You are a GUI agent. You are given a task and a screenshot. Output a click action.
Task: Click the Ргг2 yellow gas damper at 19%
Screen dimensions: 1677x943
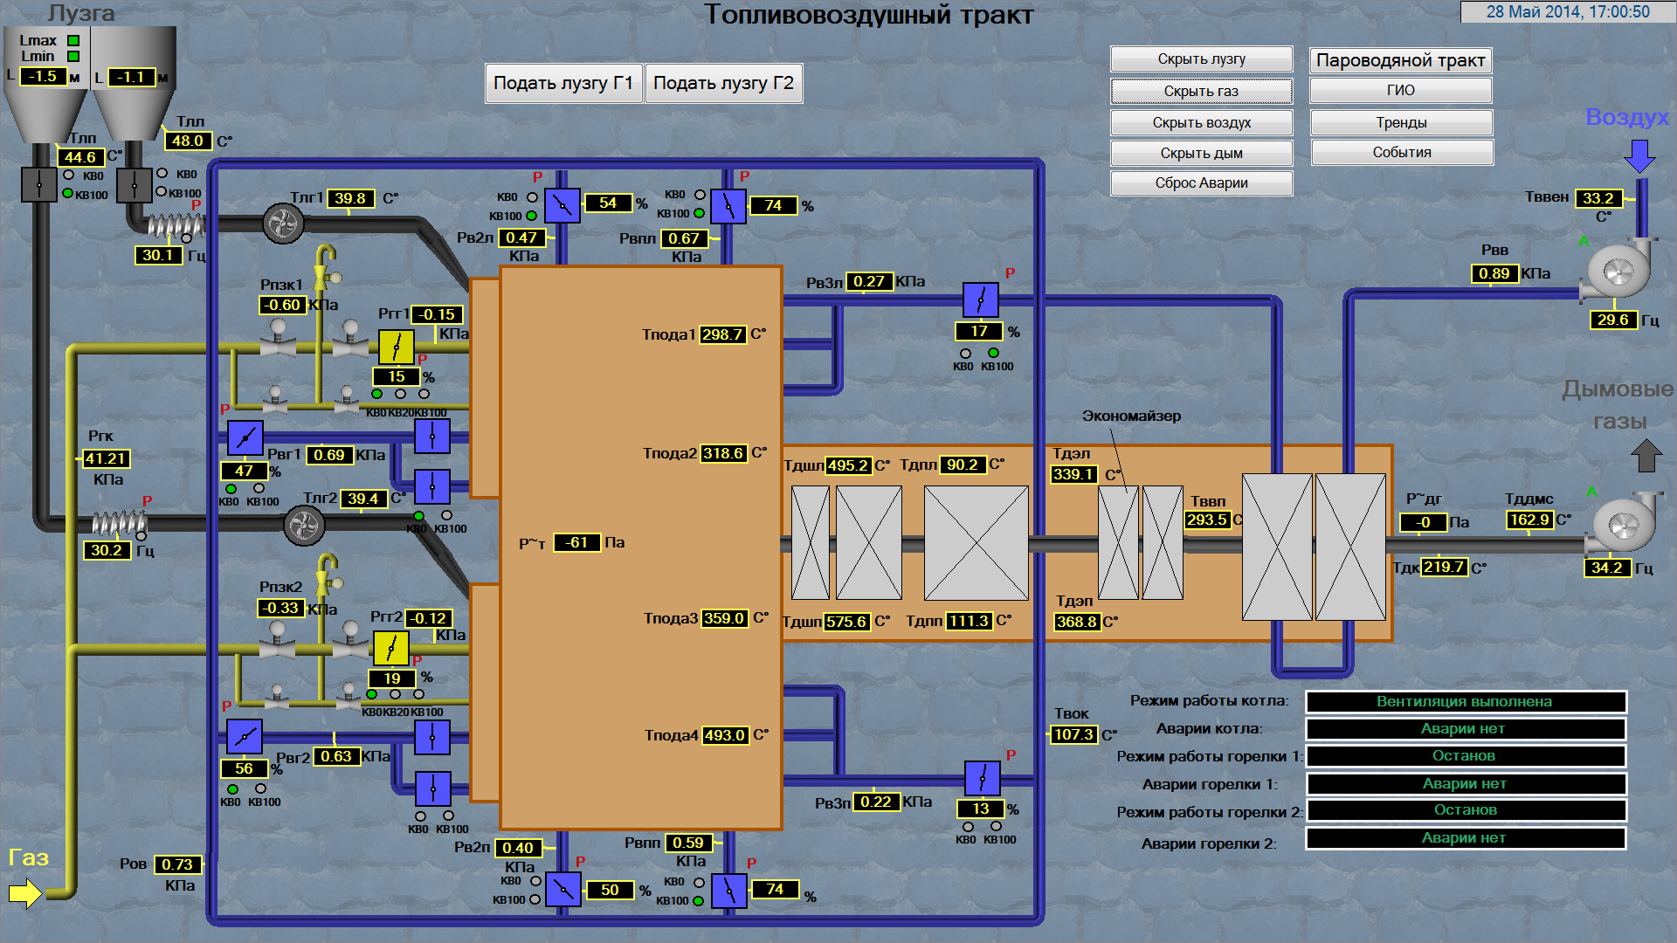coord(390,648)
